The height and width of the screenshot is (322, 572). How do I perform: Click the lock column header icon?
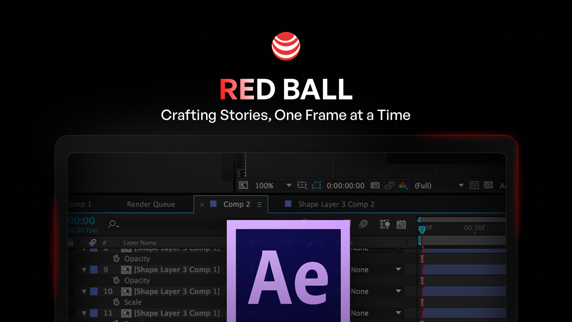click(71, 242)
